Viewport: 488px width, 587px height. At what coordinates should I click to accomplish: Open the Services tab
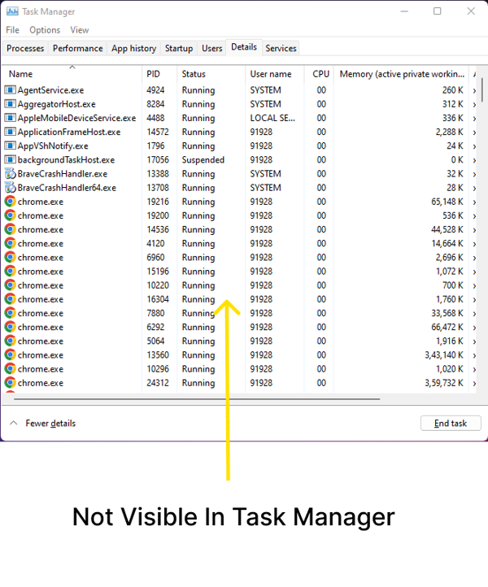[x=281, y=49]
